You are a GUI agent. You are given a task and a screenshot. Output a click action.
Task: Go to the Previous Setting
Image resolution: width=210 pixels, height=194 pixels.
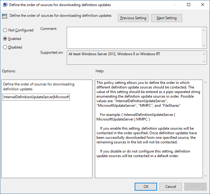[133, 18]
